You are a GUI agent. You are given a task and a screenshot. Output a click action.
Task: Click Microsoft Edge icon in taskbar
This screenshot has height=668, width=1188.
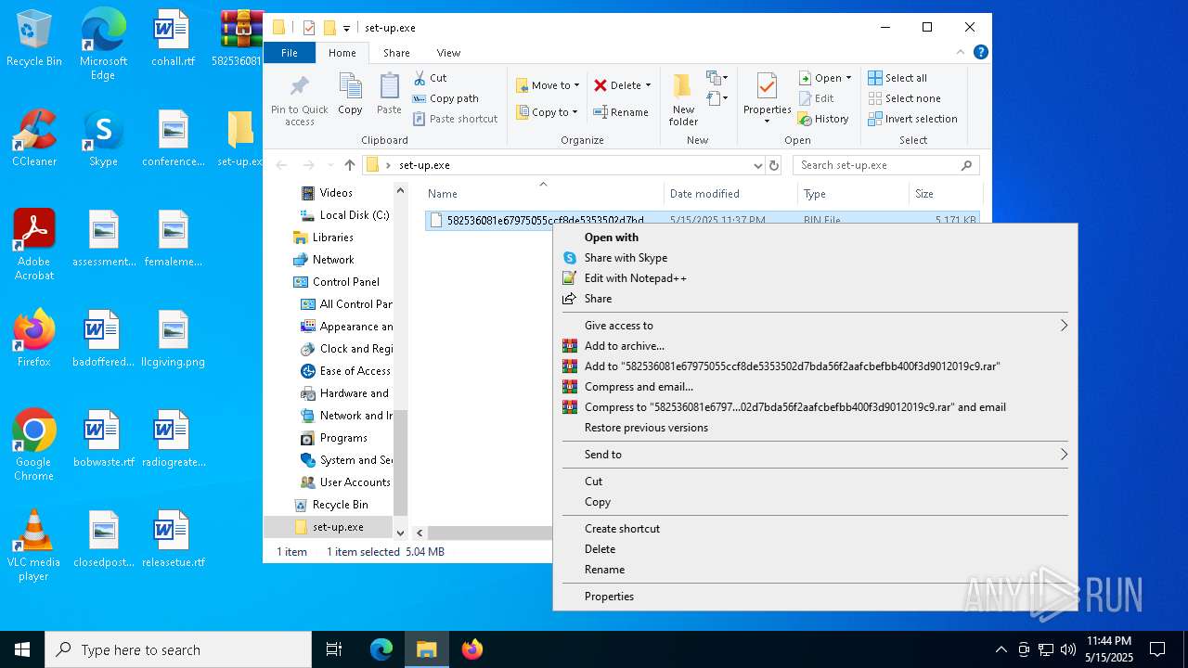click(381, 649)
